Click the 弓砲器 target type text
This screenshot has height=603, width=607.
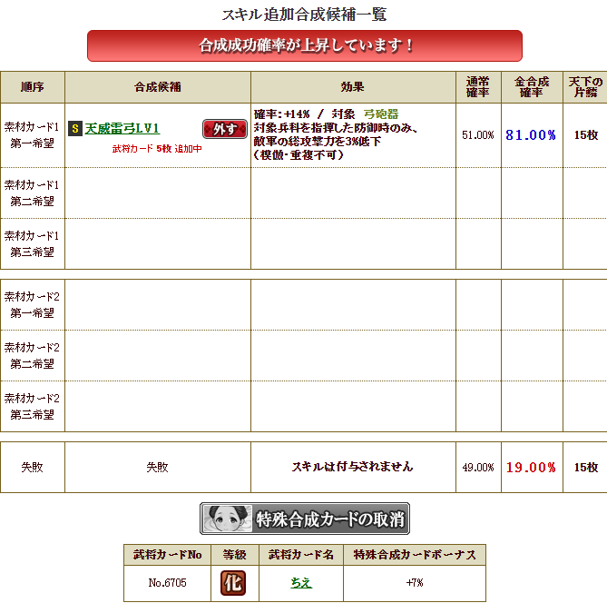(x=381, y=114)
